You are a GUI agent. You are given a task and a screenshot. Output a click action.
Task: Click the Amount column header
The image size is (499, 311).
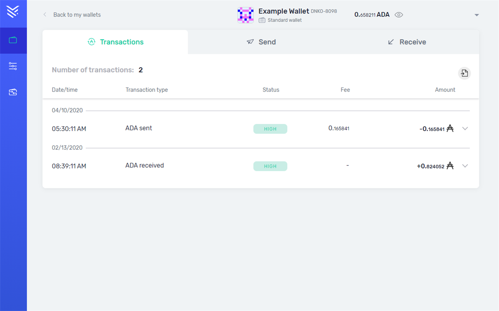[x=445, y=90]
